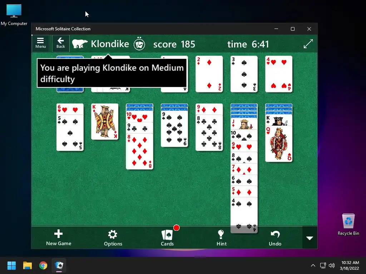Select the Jack of diamonds card

click(244, 124)
